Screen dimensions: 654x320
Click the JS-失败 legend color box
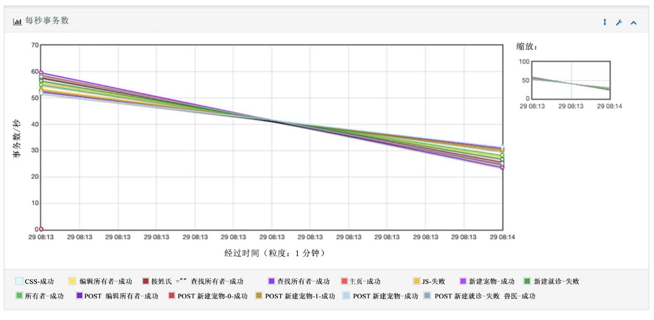pyautogui.click(x=416, y=281)
